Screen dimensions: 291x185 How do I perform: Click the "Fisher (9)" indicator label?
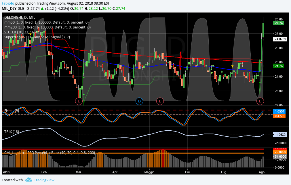[x=12, y=110]
